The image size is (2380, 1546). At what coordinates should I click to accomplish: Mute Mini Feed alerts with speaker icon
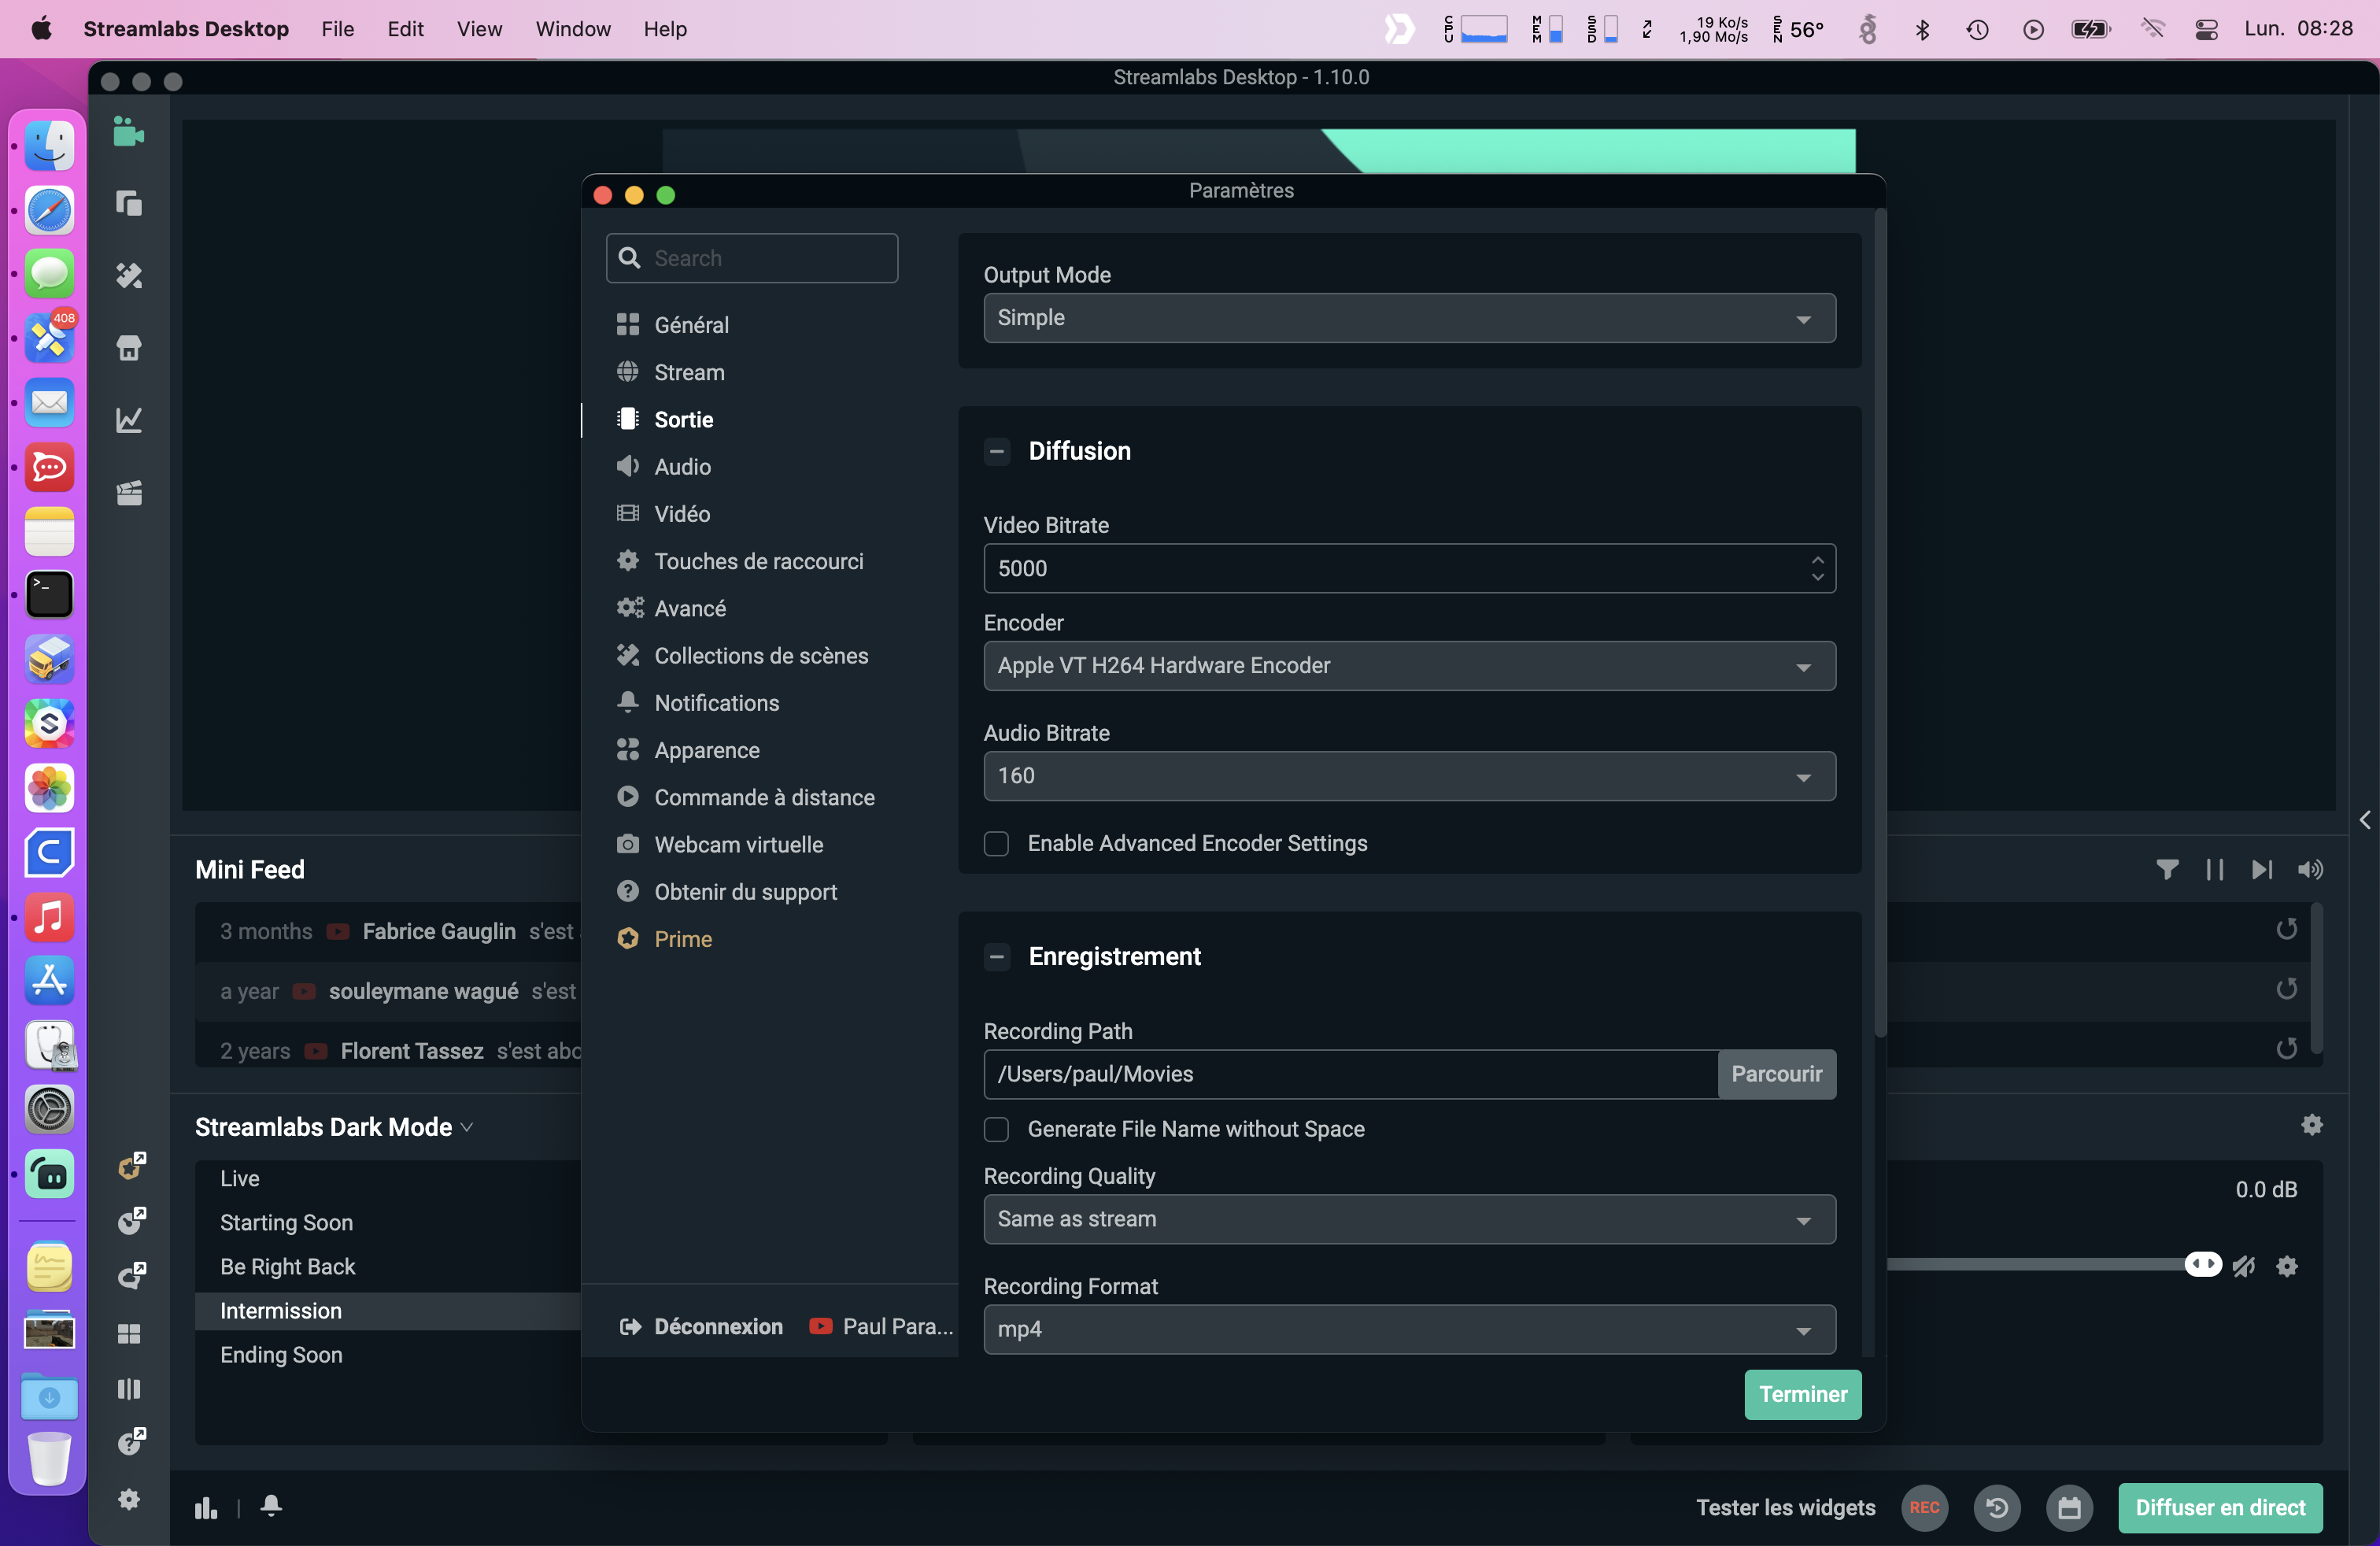(x=2310, y=870)
